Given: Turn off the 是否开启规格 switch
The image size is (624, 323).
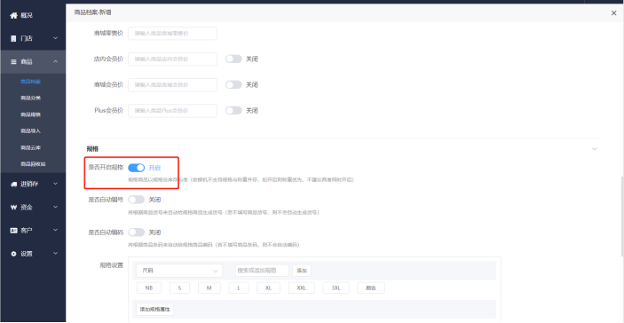Looking at the screenshot, I should [136, 168].
